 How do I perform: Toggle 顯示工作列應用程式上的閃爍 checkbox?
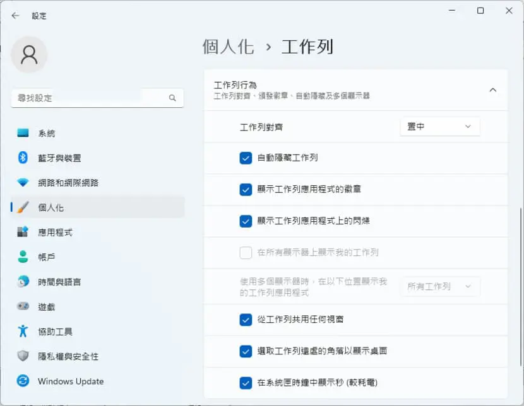[x=246, y=221]
